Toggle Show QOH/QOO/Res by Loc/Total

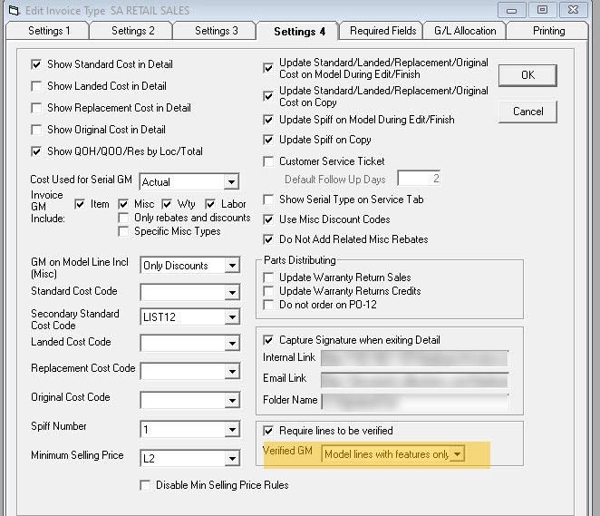pyautogui.click(x=36, y=151)
